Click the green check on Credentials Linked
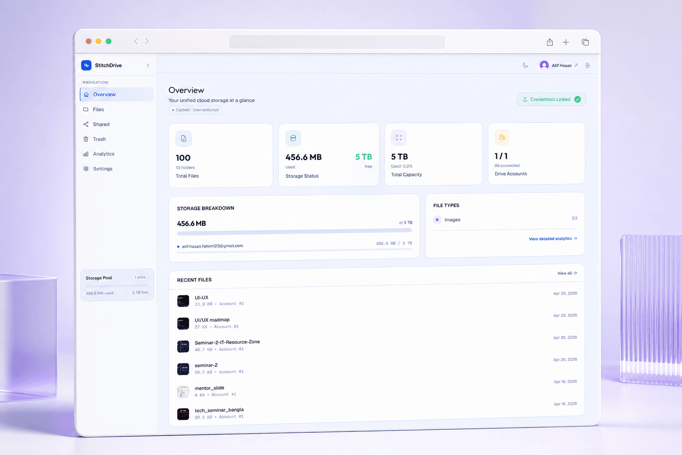Image resolution: width=682 pixels, height=455 pixels. pos(578,100)
